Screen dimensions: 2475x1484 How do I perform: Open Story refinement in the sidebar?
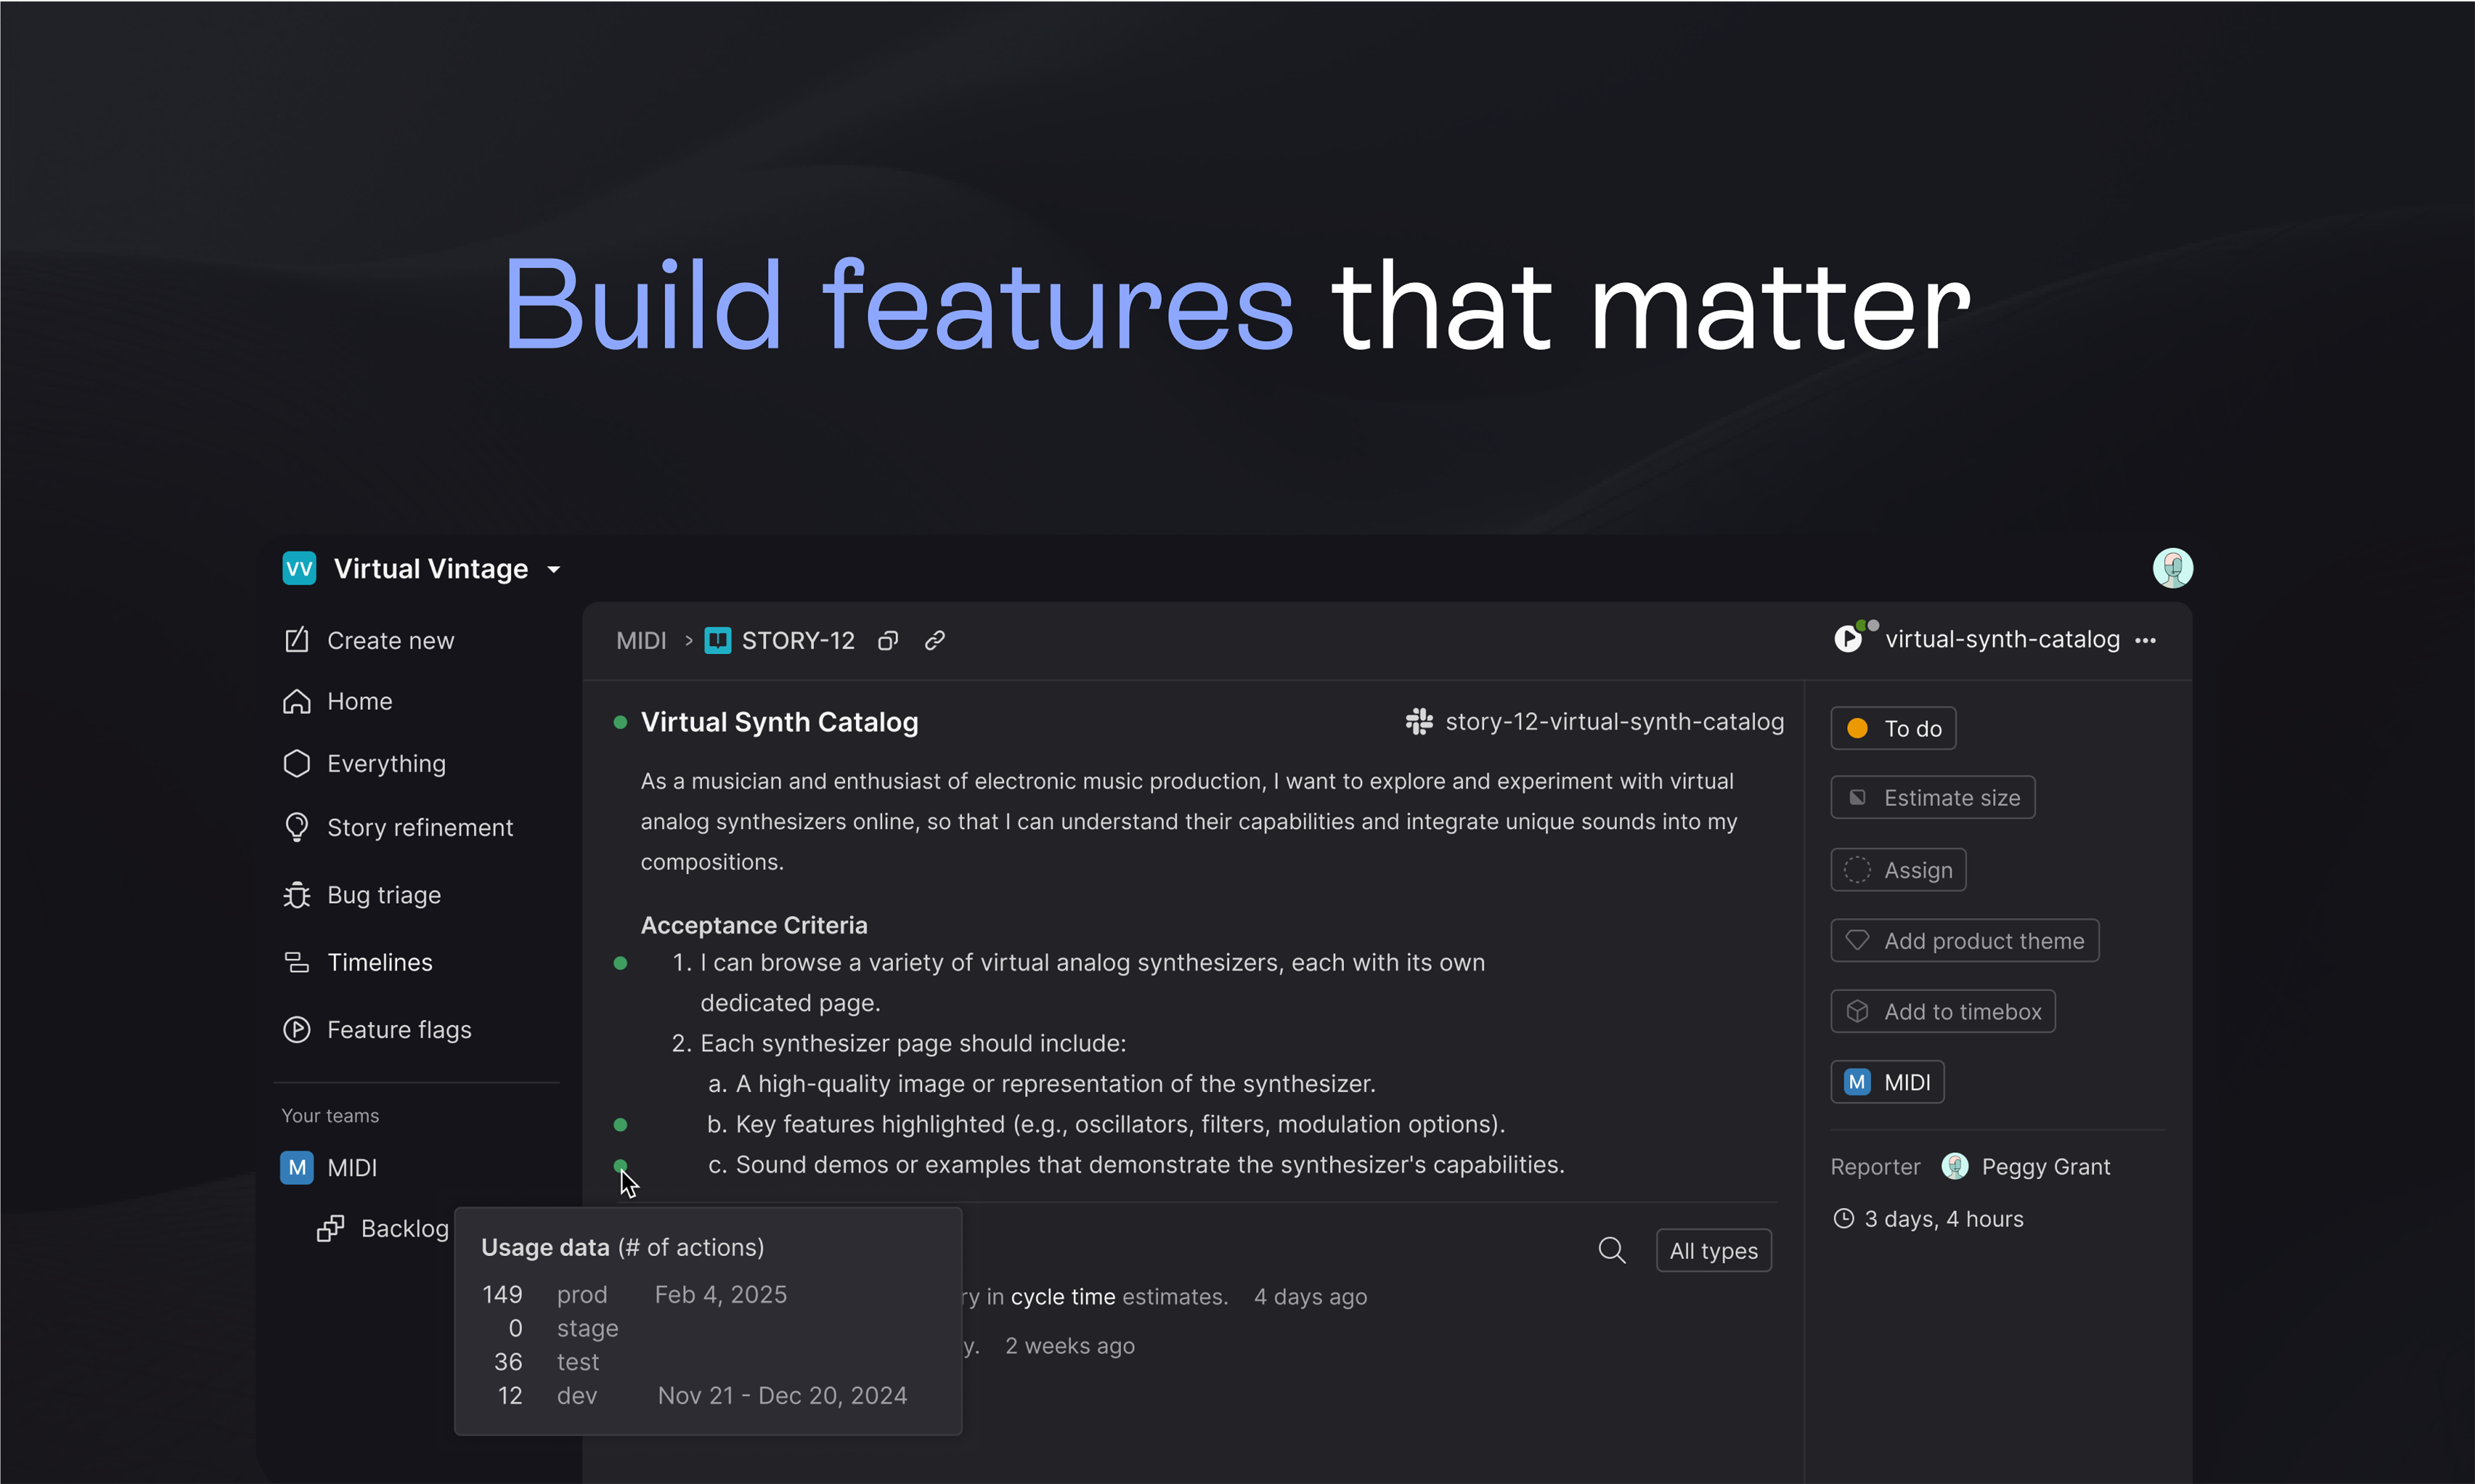point(398,827)
